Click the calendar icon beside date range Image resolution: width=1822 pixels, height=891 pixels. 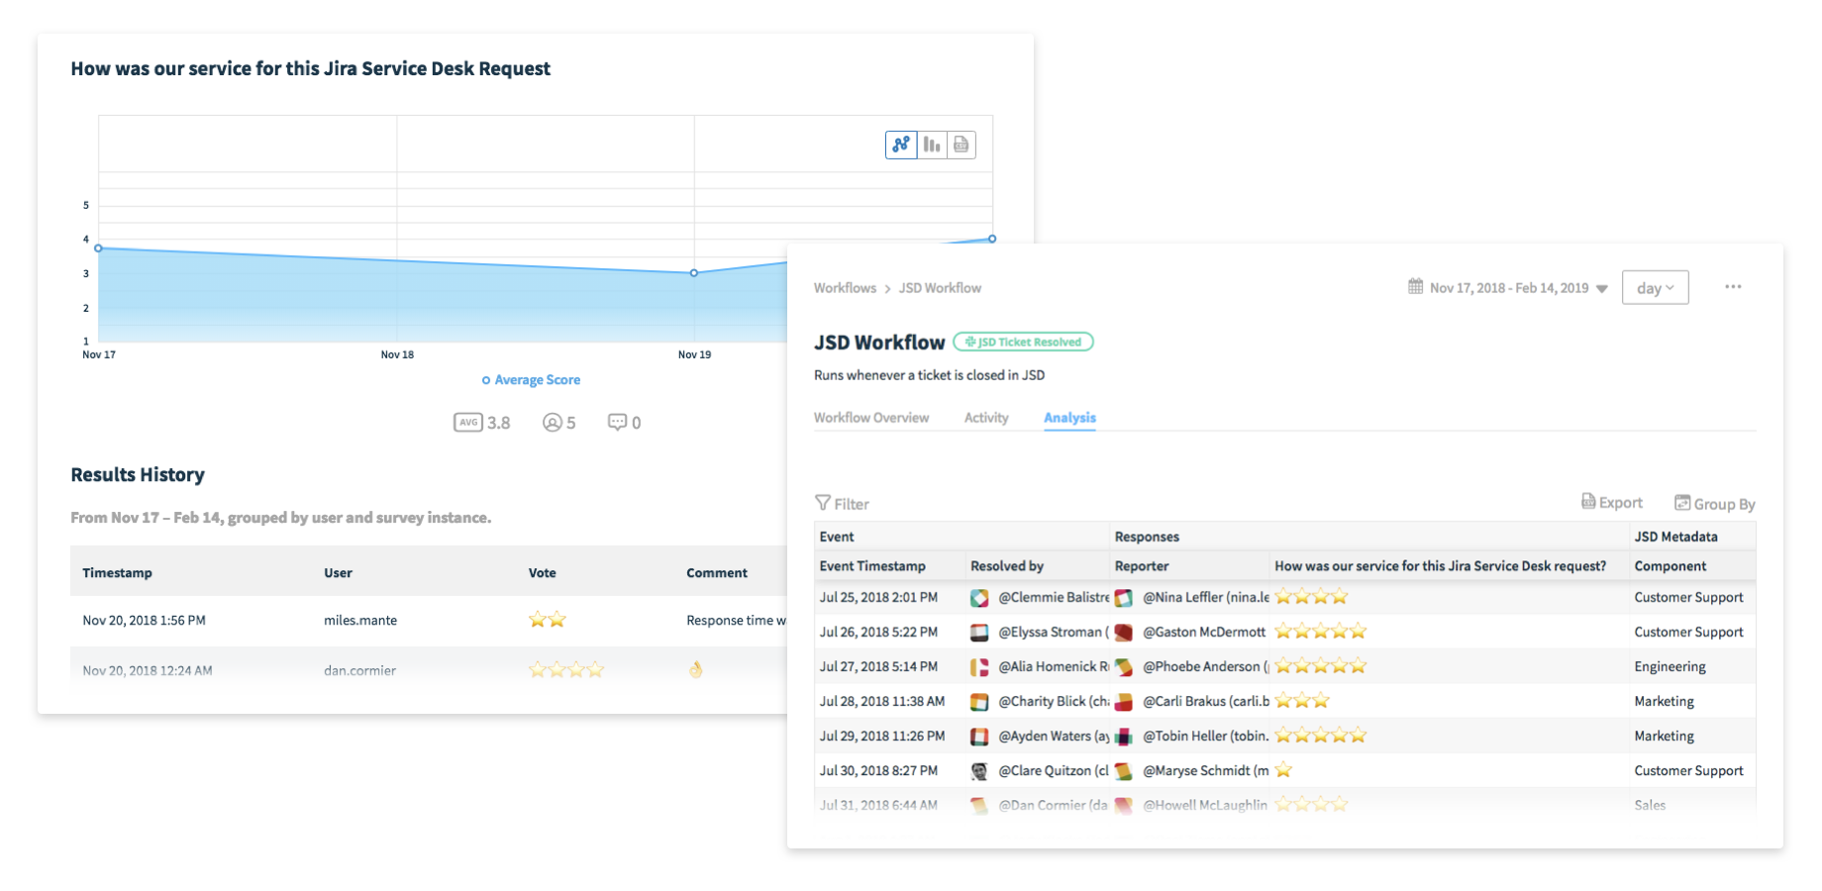1416,287
